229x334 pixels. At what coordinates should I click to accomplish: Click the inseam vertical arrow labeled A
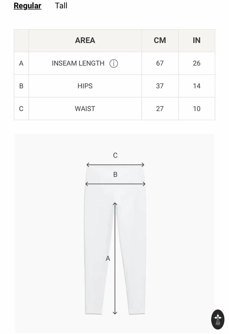[115, 258]
